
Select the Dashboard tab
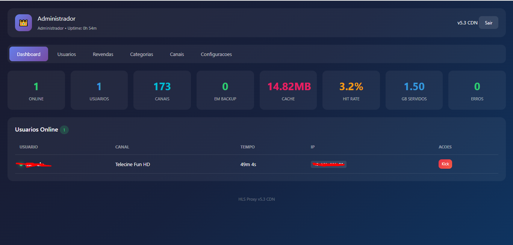(29, 54)
